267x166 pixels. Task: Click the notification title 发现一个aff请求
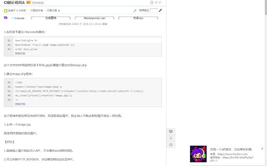[231, 149]
